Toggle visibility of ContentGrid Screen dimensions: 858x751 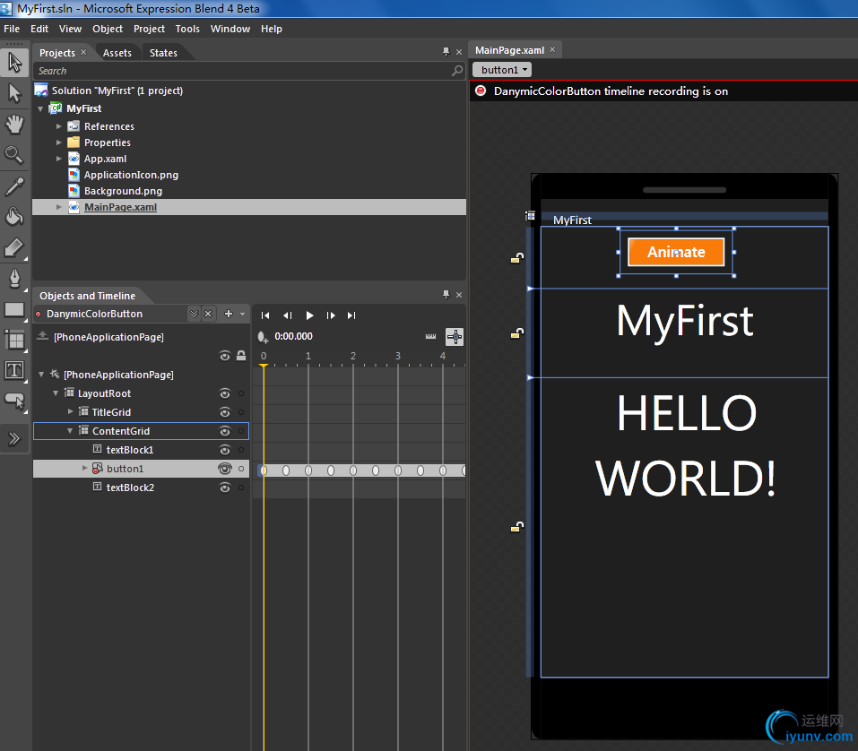point(225,431)
